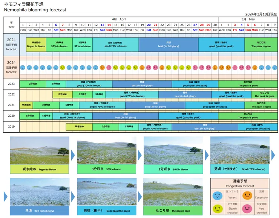
Task: Select the 2024 'good (past the peak)' bar
Action: [222, 45]
